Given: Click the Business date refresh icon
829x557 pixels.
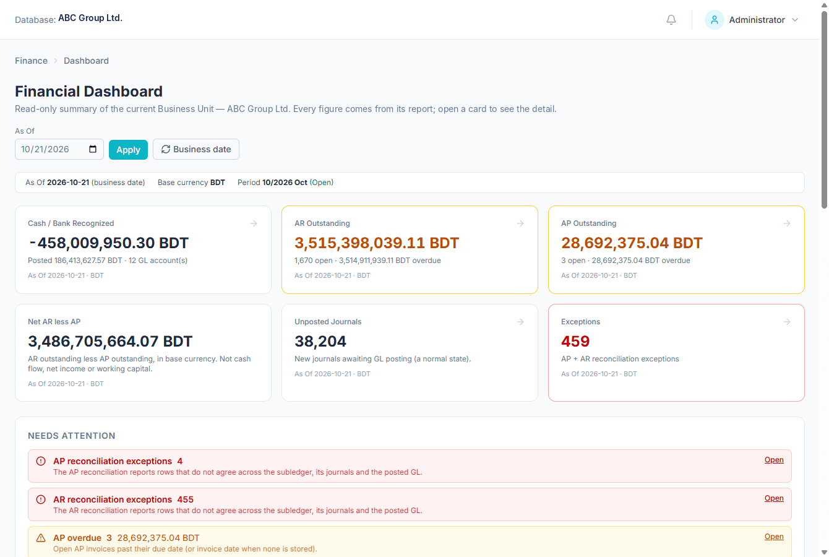Looking at the screenshot, I should tap(166, 149).
